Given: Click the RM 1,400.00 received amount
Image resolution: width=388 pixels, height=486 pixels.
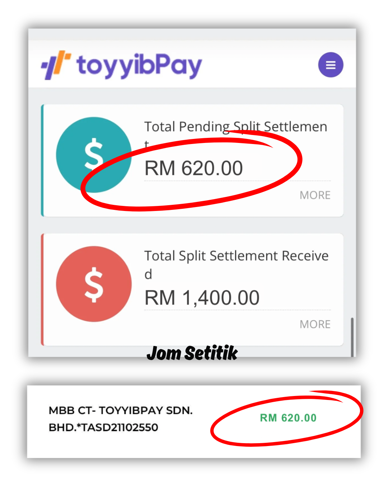Looking at the screenshot, I should pos(202,298).
